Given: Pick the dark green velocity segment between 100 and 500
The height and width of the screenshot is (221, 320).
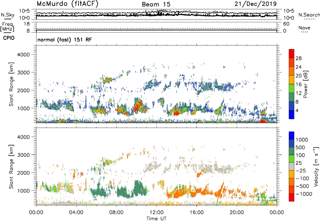Looking at the screenshot, I should [x=292, y=151].
